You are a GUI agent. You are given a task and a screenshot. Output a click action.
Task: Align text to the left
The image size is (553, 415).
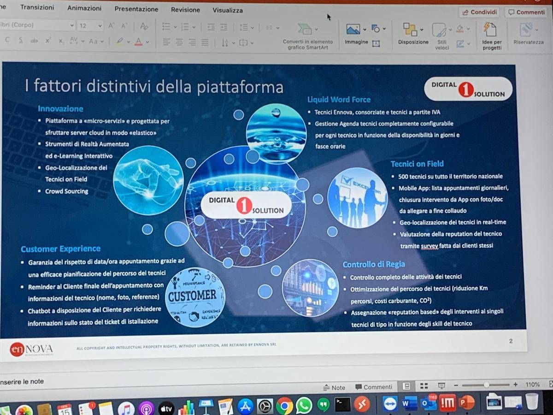(166, 42)
